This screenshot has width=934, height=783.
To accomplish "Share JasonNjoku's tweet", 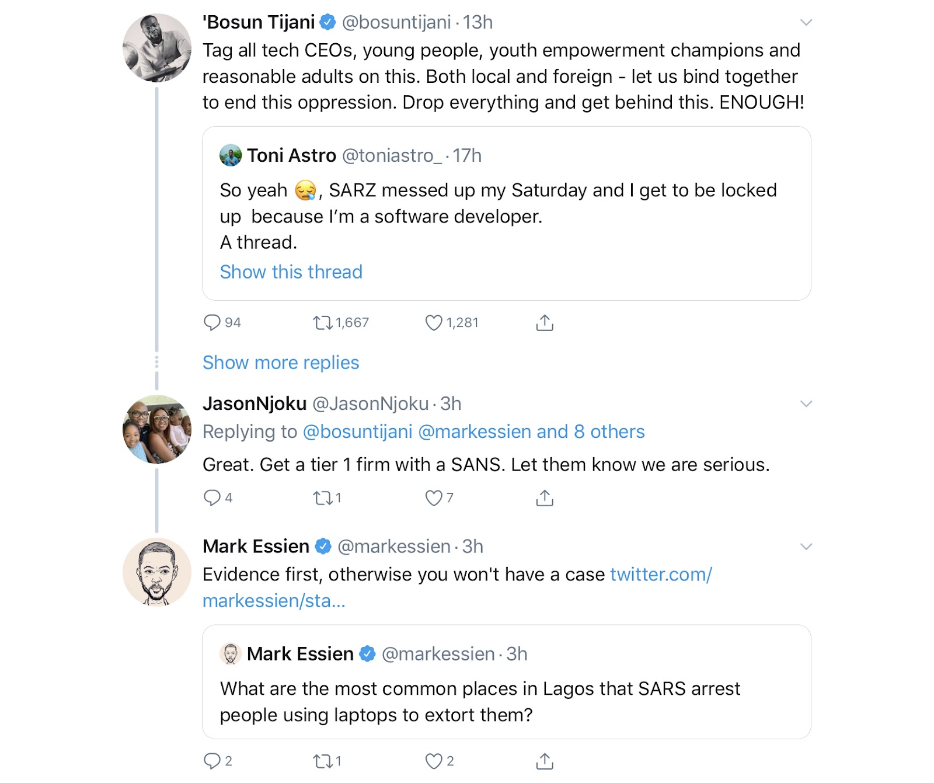I will [545, 497].
